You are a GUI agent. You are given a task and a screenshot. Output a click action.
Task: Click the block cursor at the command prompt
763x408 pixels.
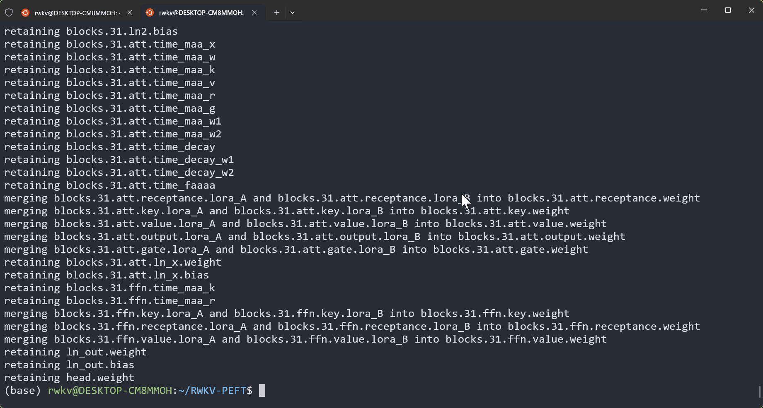click(x=262, y=391)
